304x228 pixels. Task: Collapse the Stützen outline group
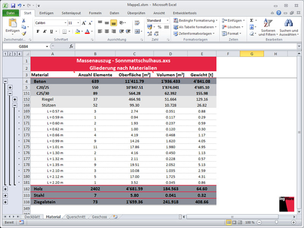pyautogui.click(x=14, y=105)
